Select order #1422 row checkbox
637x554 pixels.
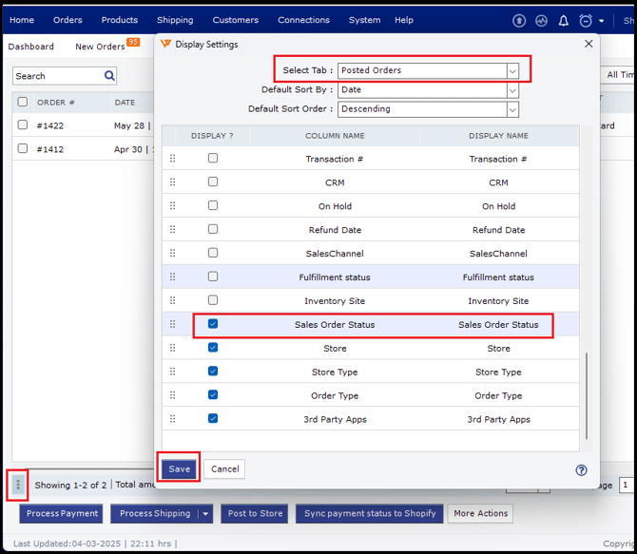[22, 125]
